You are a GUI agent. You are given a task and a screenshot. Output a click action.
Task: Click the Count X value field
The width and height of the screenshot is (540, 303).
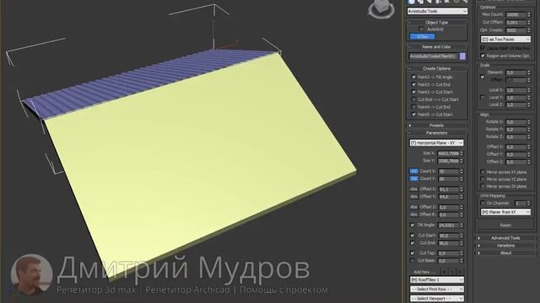pyautogui.click(x=448, y=171)
